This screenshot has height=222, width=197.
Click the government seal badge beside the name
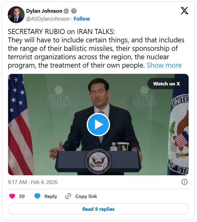pos(74,11)
